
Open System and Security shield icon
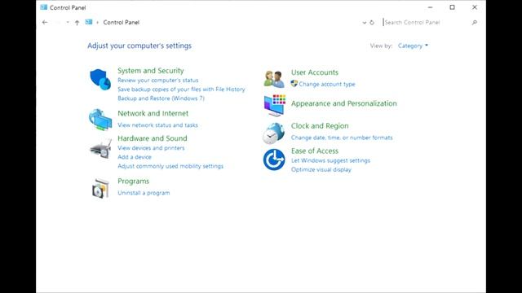coord(100,80)
